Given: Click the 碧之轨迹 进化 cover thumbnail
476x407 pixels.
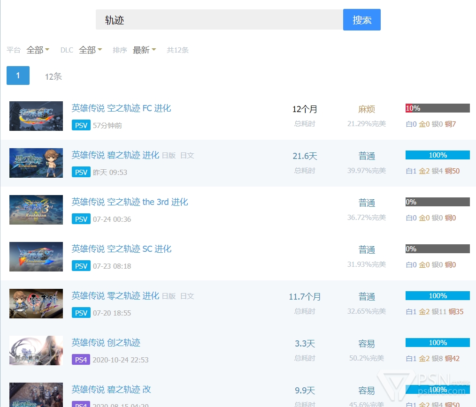Looking at the screenshot, I should pos(36,163).
